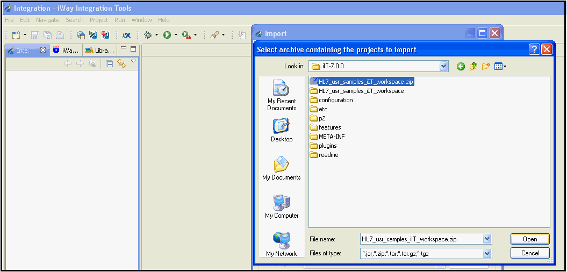Click the Save disk icon in toolbar

point(35,35)
